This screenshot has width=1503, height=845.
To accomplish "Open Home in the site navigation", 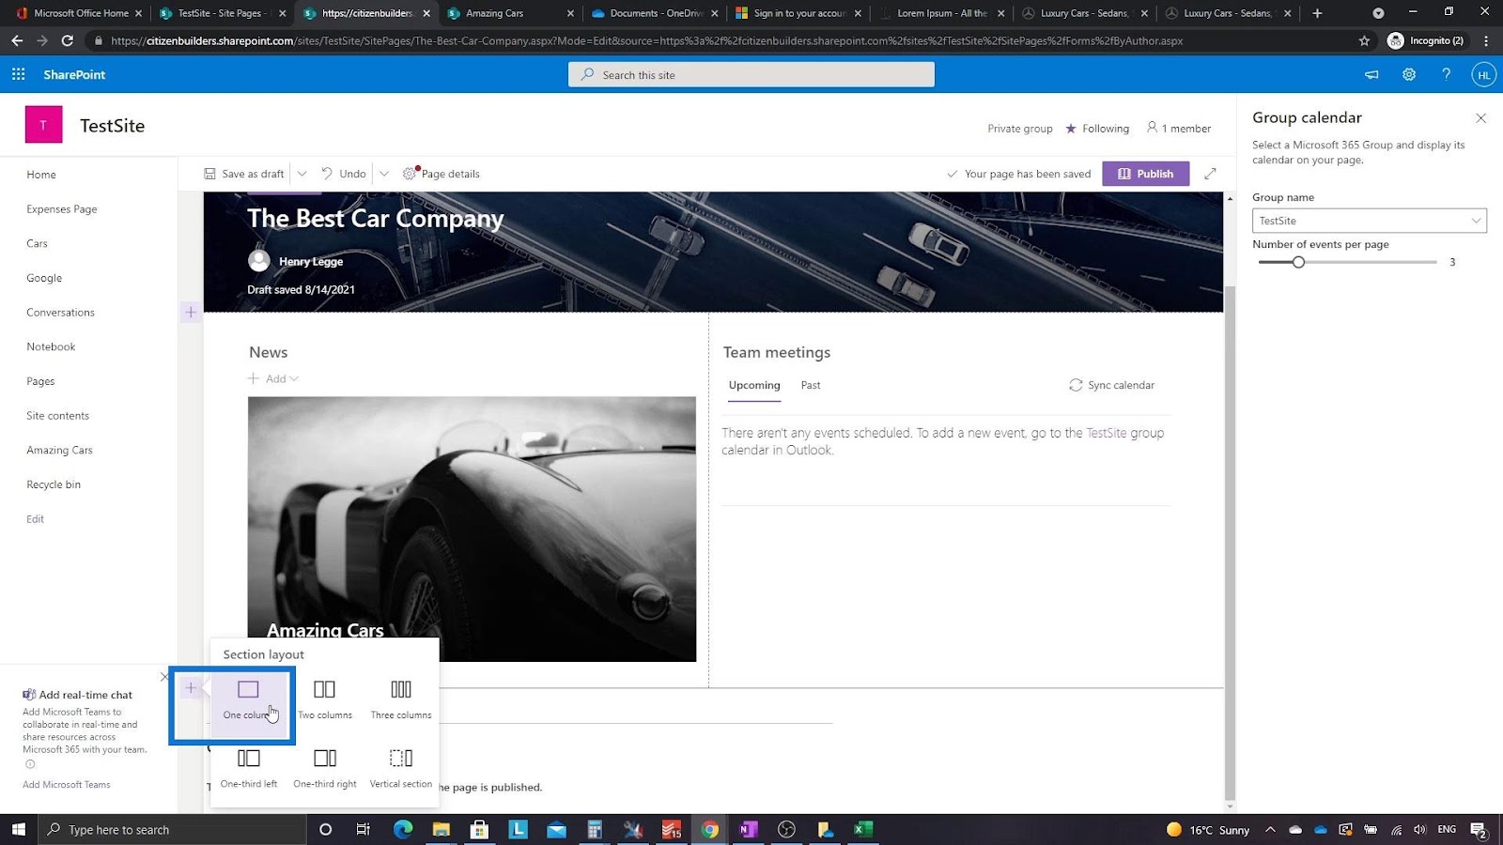I will coord(41,175).
